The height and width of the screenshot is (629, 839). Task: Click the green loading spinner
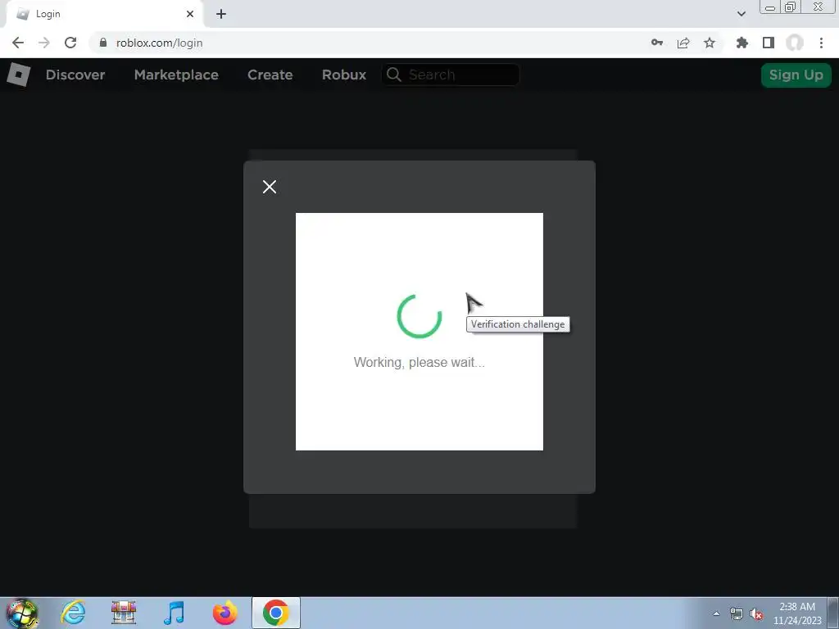click(419, 316)
